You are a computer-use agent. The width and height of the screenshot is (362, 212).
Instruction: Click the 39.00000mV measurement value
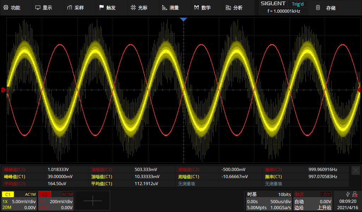click(60, 177)
